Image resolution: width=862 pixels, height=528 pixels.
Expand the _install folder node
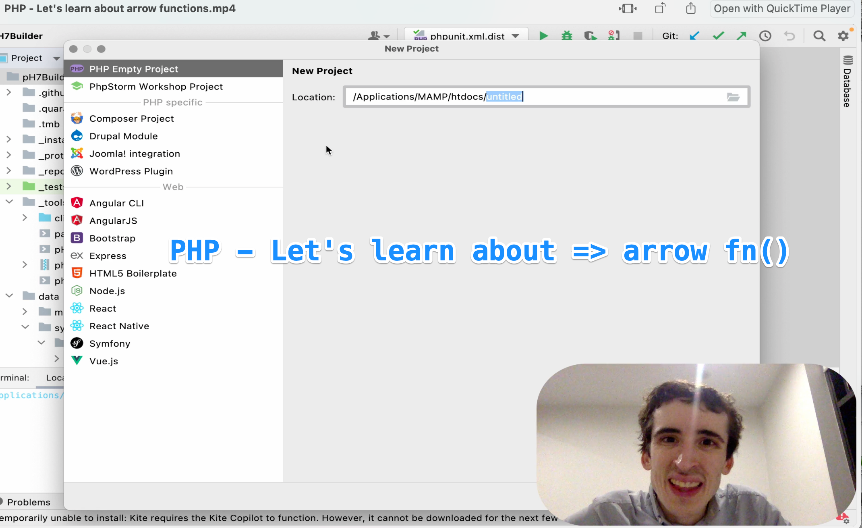tap(9, 139)
